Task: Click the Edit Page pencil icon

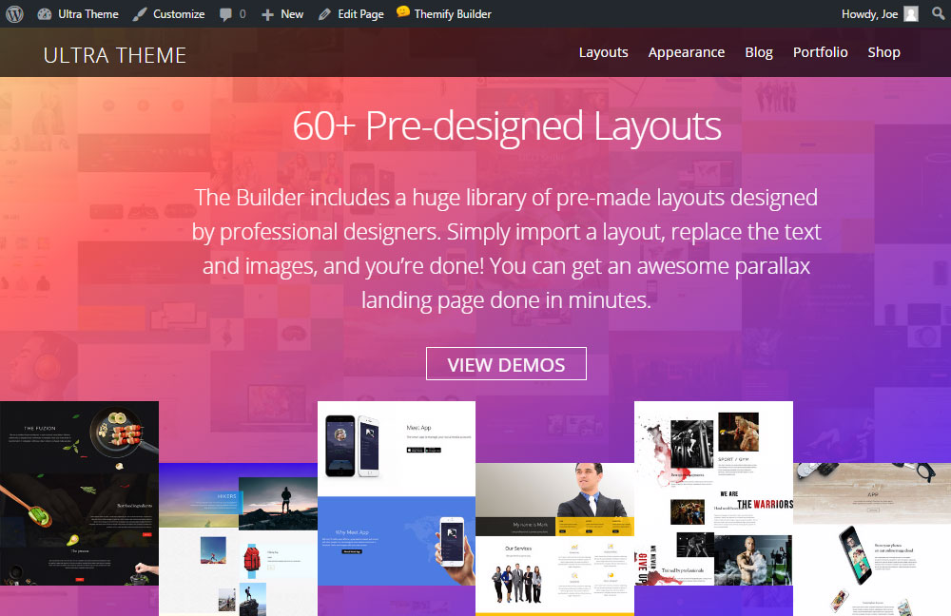Action: pyautogui.click(x=325, y=14)
